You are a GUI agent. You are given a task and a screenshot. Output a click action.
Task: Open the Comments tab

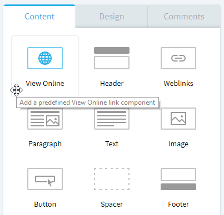click(184, 17)
